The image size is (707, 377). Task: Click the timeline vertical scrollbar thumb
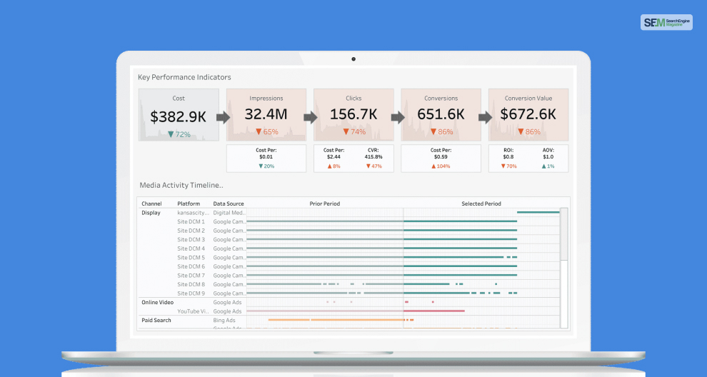coord(564,234)
